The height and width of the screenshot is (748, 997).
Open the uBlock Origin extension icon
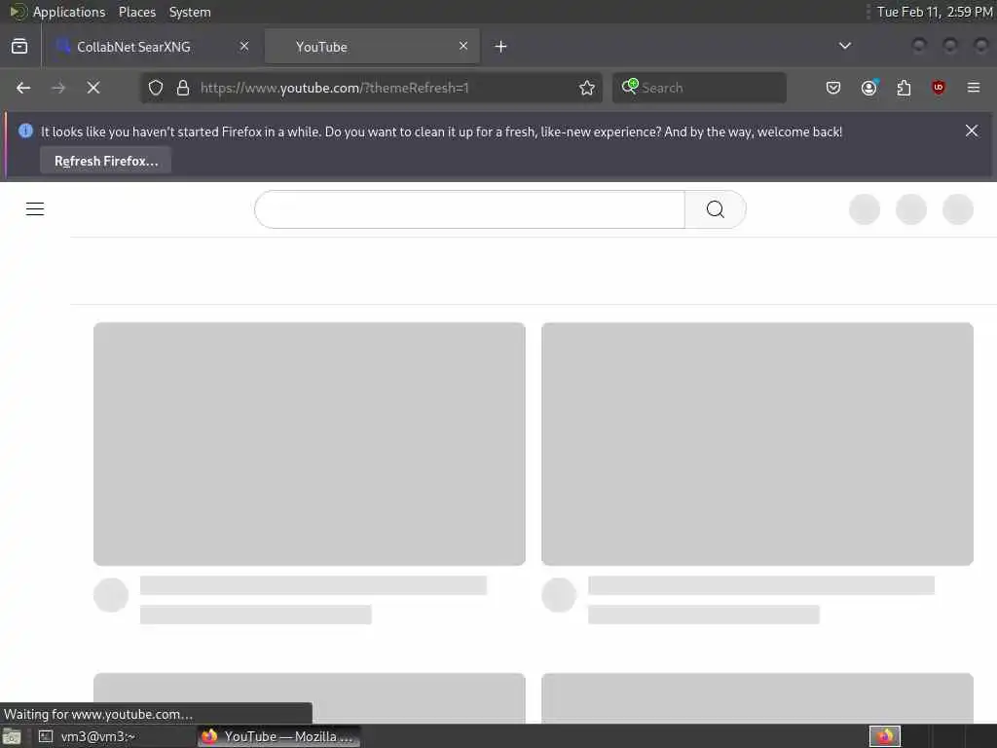(x=939, y=88)
